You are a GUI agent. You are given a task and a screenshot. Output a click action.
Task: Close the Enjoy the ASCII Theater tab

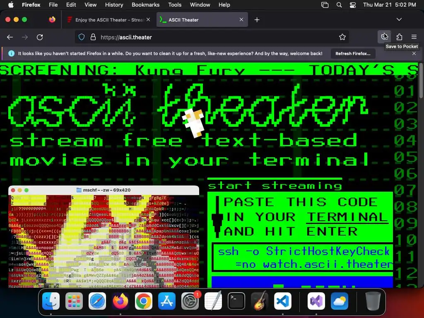point(148,19)
